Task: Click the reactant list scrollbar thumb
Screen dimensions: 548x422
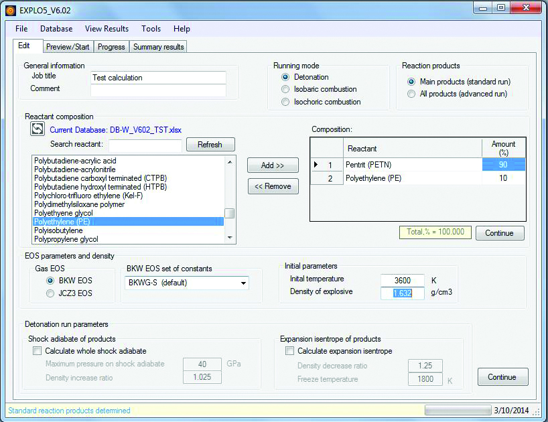Action: 230,213
